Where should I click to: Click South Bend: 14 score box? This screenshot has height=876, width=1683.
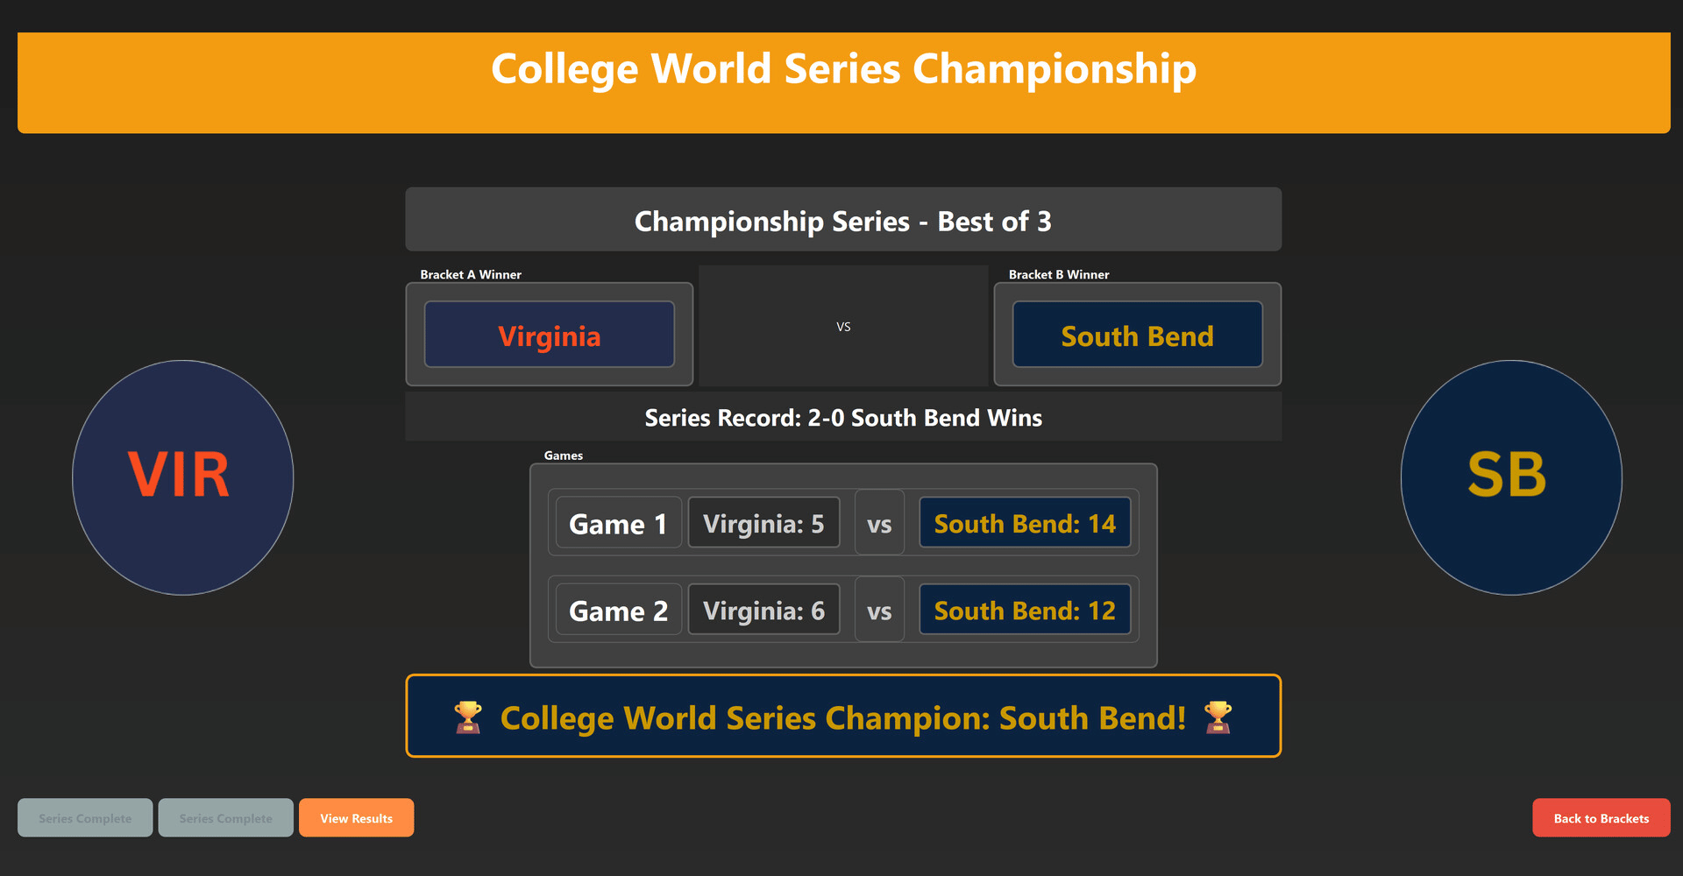point(1025,524)
